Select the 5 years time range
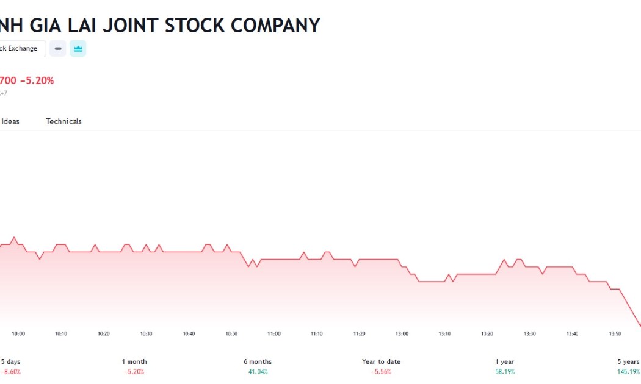The height and width of the screenshot is (384, 641). (628, 366)
